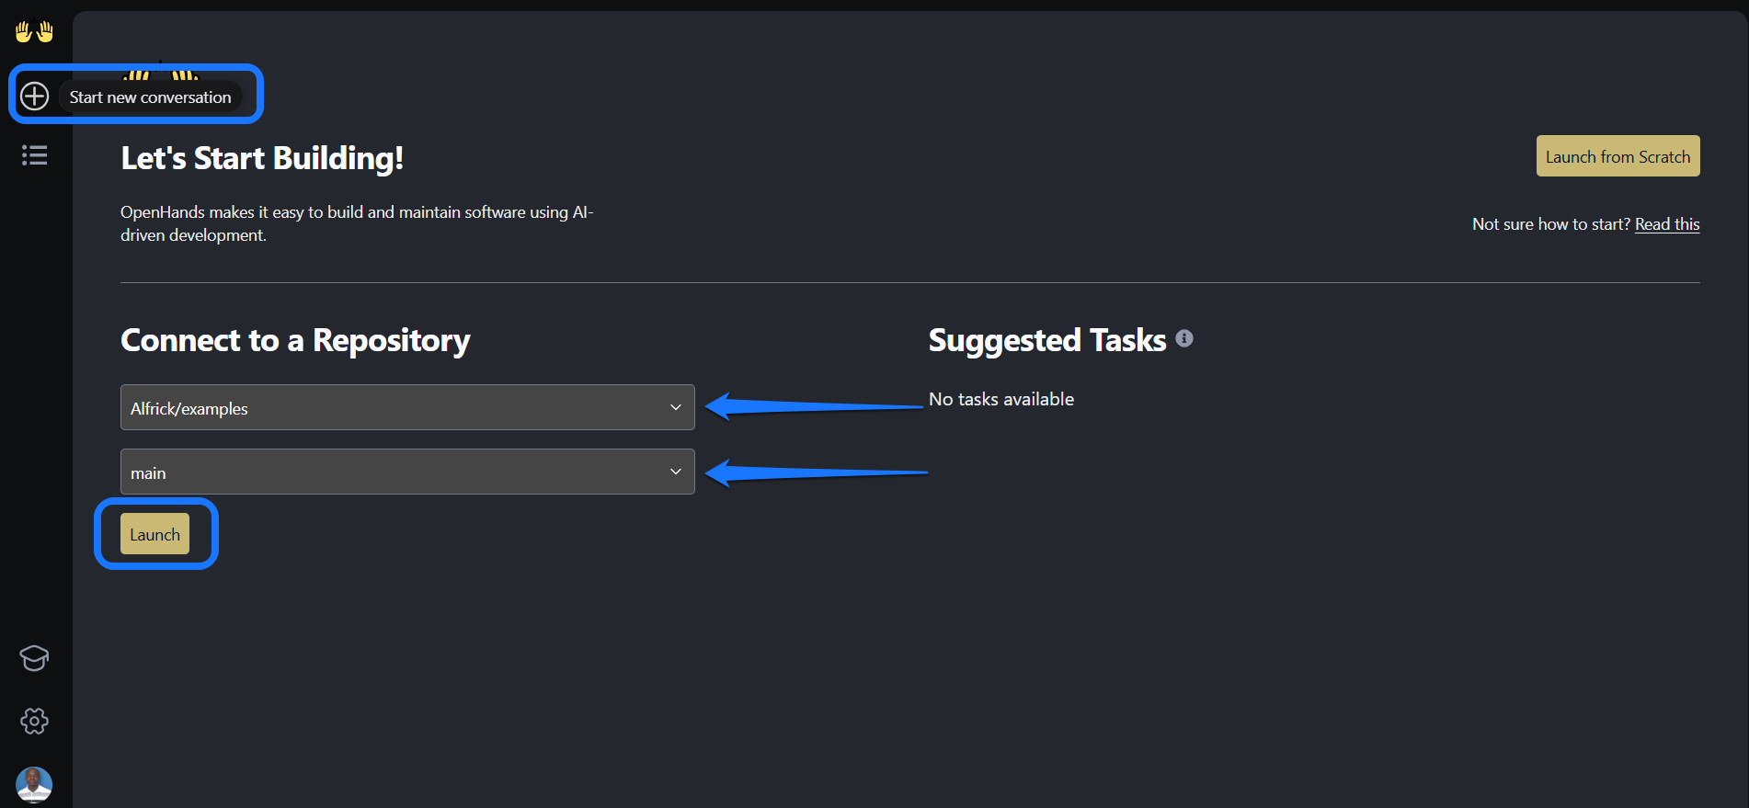Expand the chevron on the branch selector
The width and height of the screenshot is (1749, 808).
coord(676,472)
